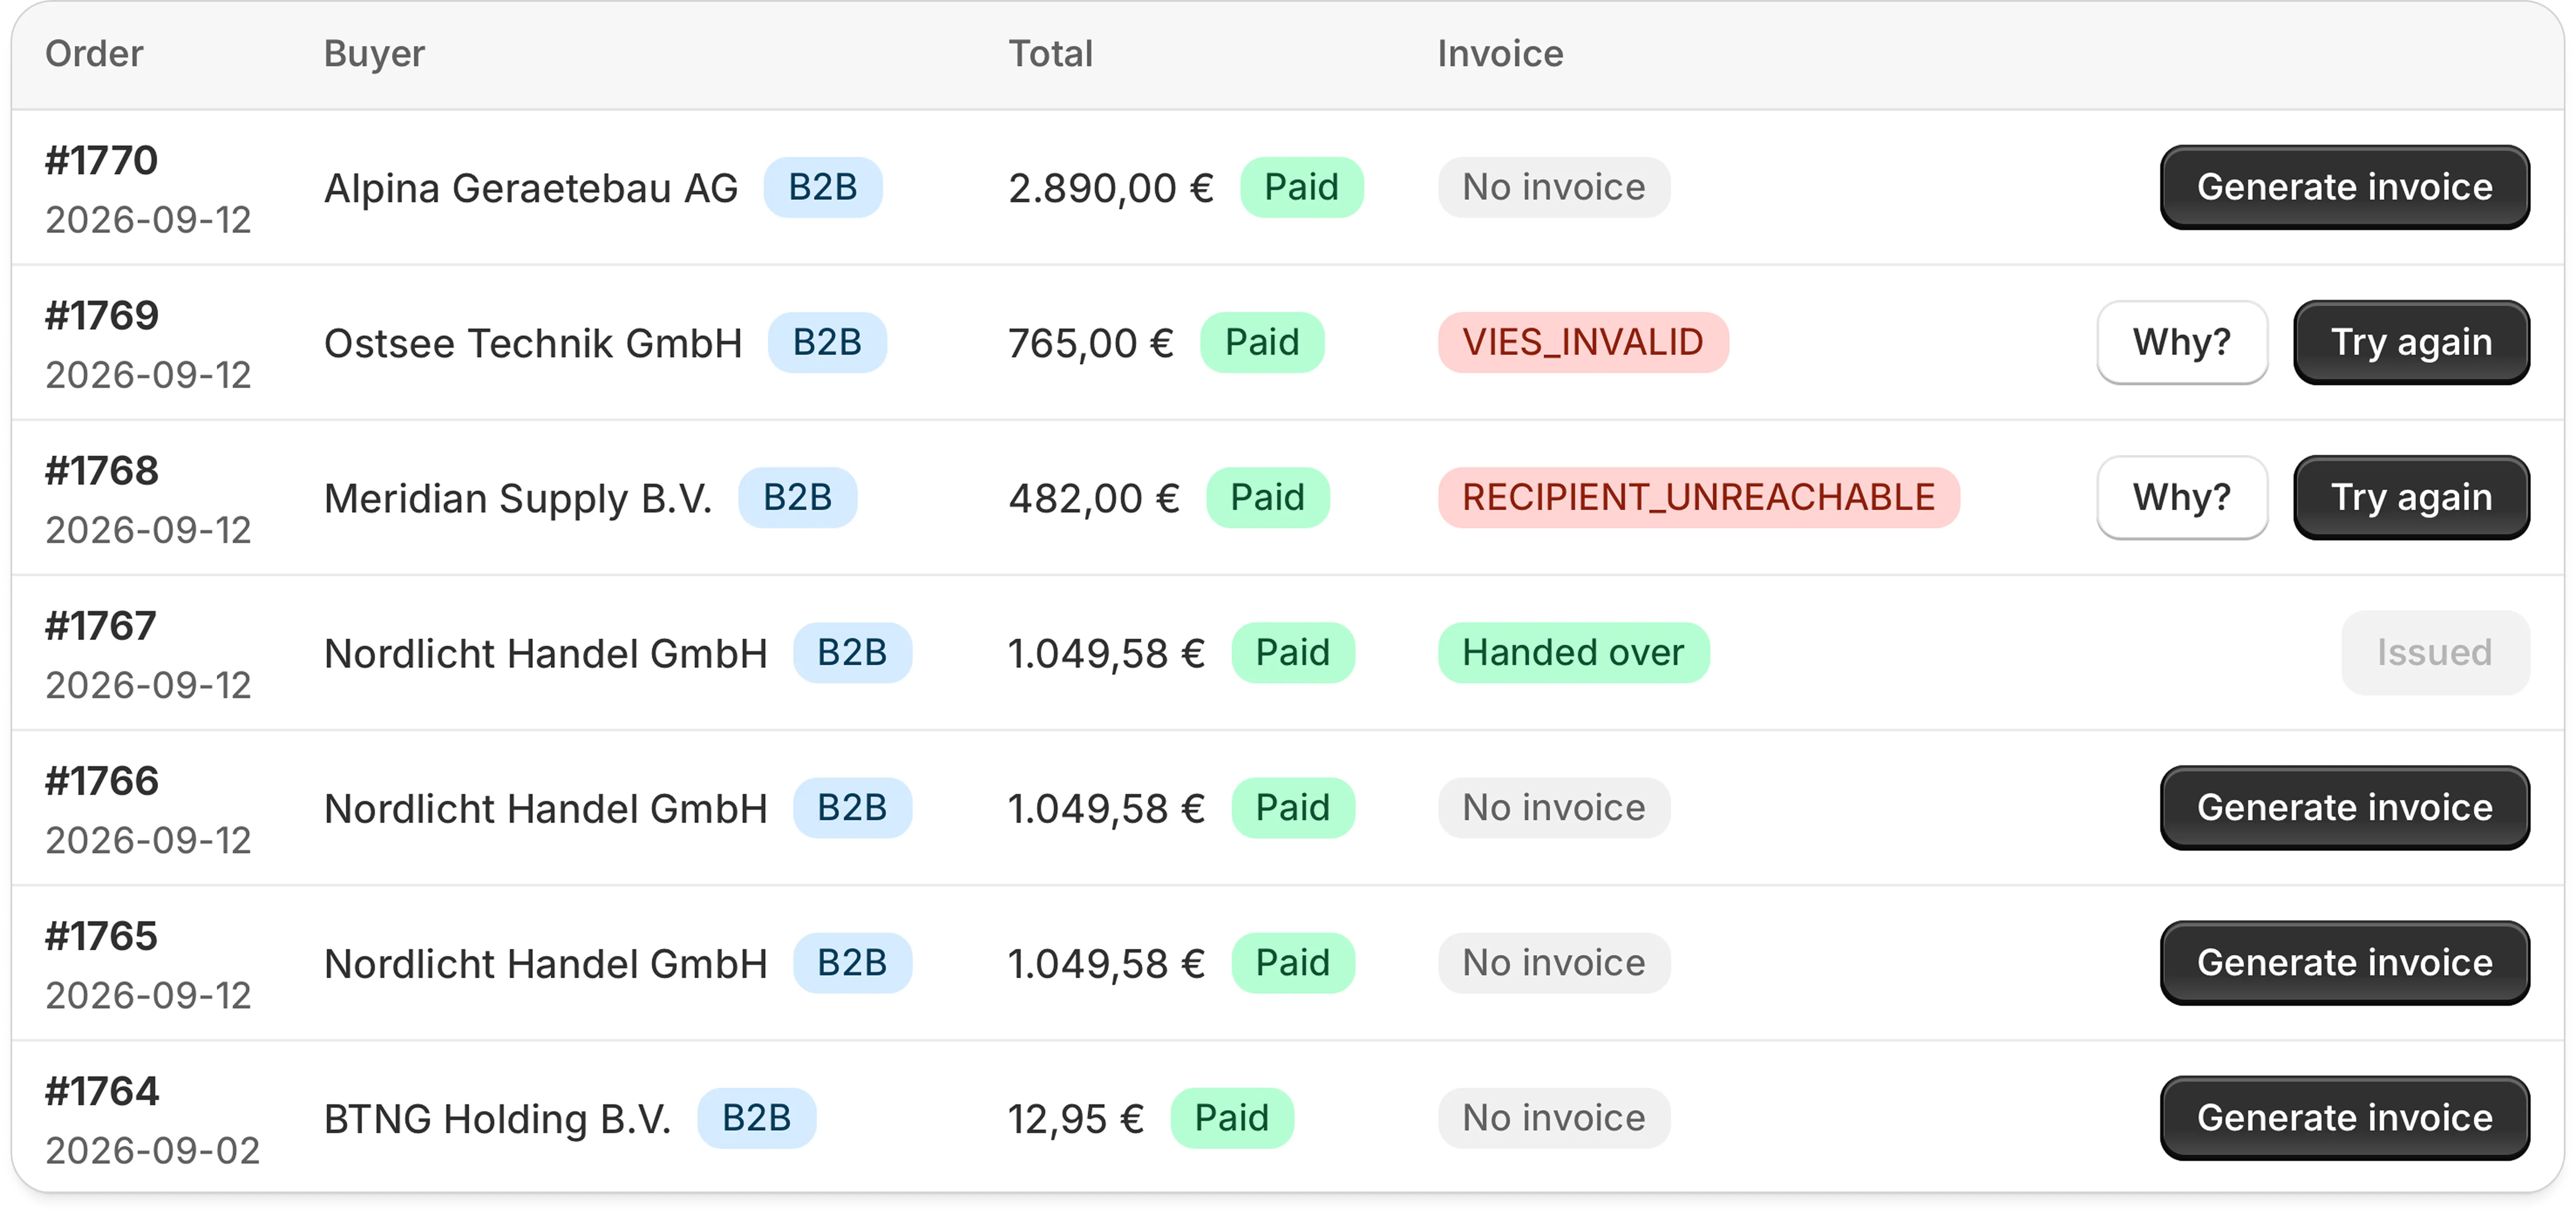Select order number #1767
Viewport: 2576px width, 1215px height.
click(x=101, y=625)
